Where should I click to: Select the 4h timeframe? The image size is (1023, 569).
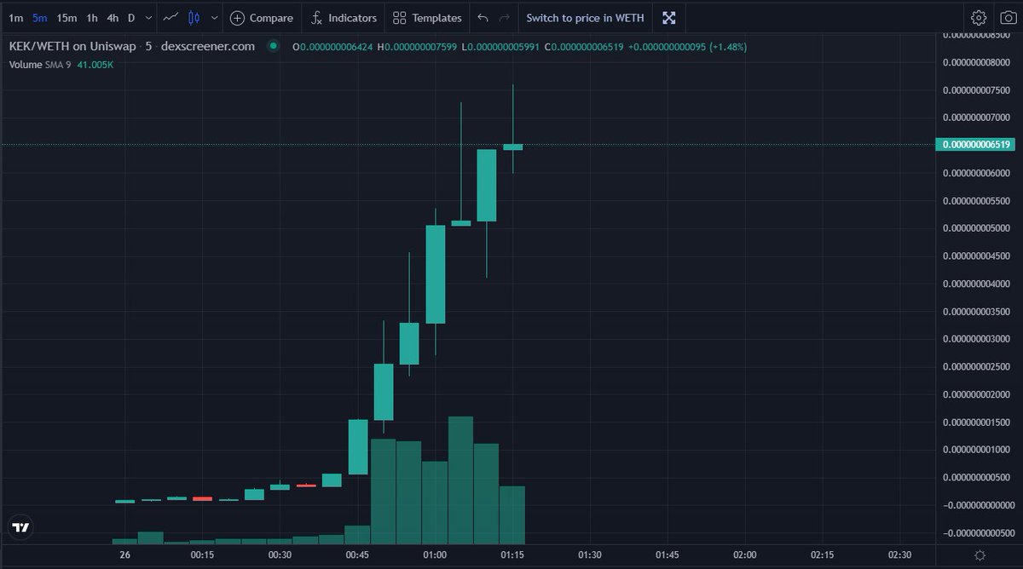[x=113, y=18]
